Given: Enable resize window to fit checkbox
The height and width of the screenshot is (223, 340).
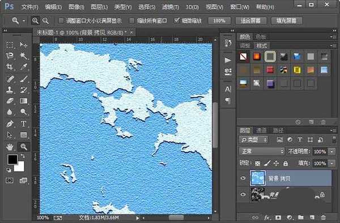Looking at the screenshot, I should [x=61, y=20].
